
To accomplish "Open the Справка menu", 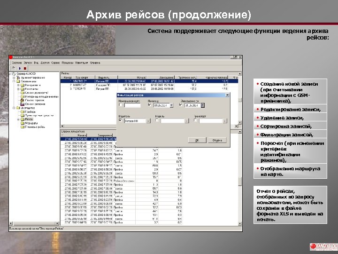I will click(95, 63).
